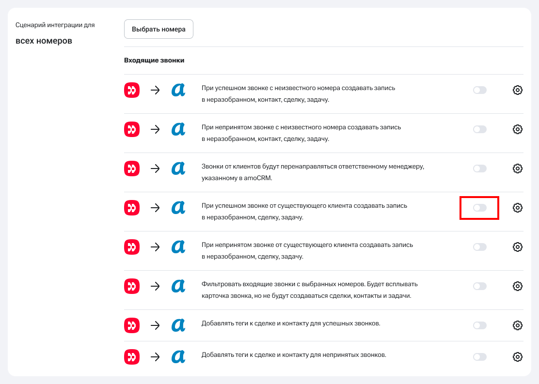Click the "Выбрать номера" button
Screen dimensions: 539x384
(x=159, y=29)
